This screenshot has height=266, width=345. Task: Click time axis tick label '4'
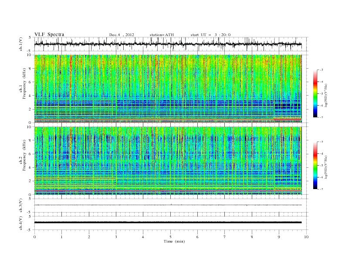(x=143, y=237)
